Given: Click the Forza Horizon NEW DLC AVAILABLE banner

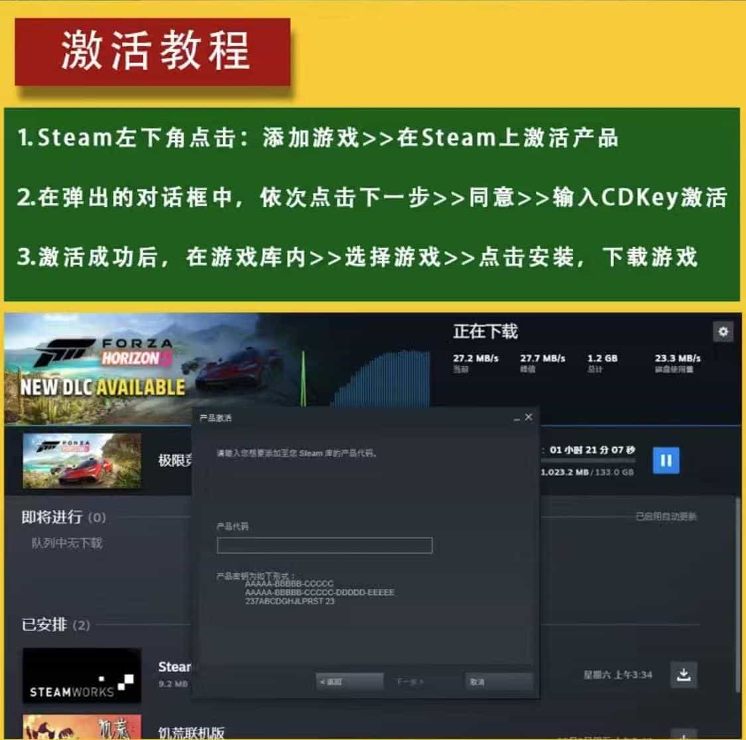Looking at the screenshot, I should coord(102,369).
